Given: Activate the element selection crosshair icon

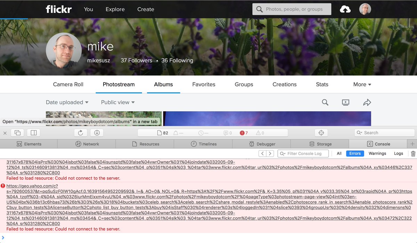Looking at the screenshot, I should (321, 133).
